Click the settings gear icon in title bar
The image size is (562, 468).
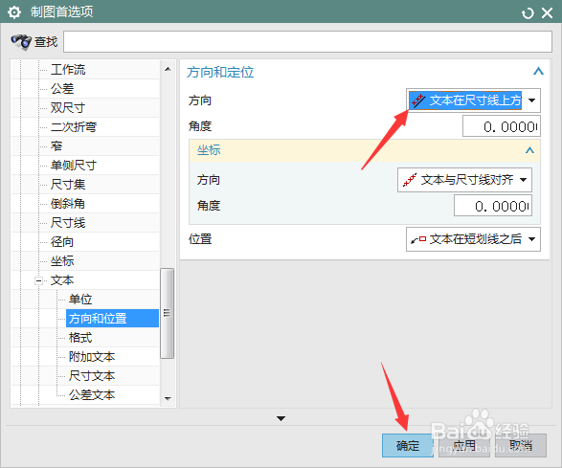(14, 12)
